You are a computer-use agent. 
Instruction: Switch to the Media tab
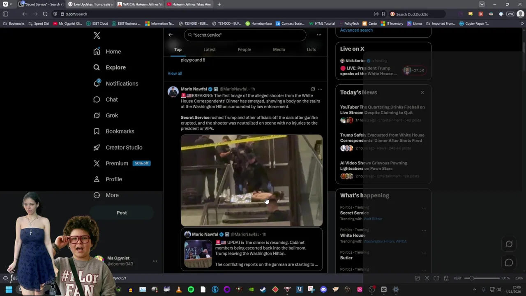[279, 49]
